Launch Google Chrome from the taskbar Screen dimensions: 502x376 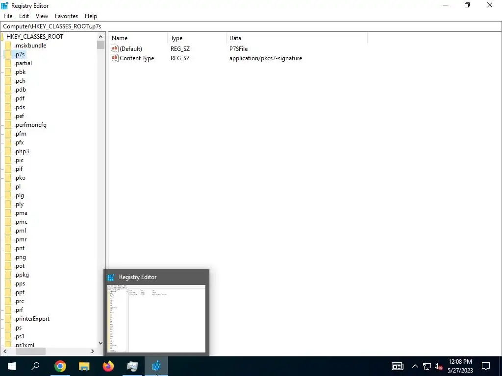coord(60,366)
